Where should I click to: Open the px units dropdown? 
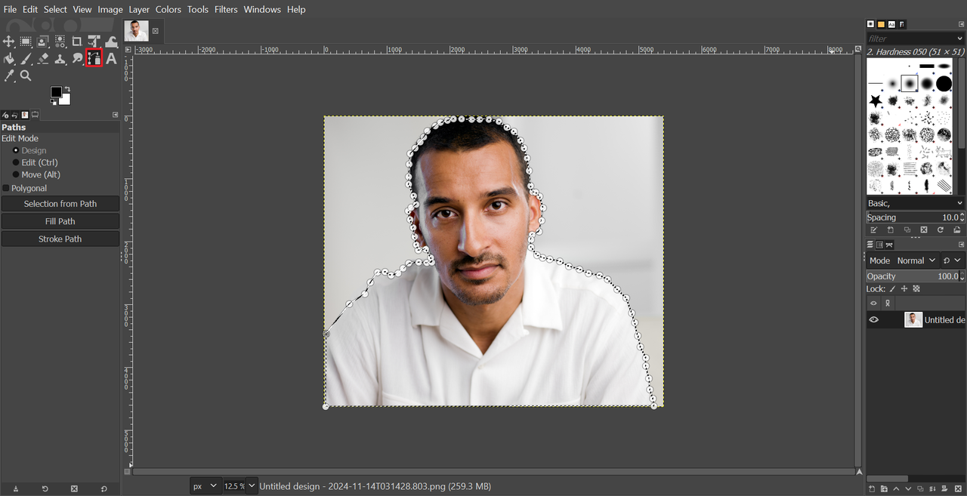tap(205, 486)
